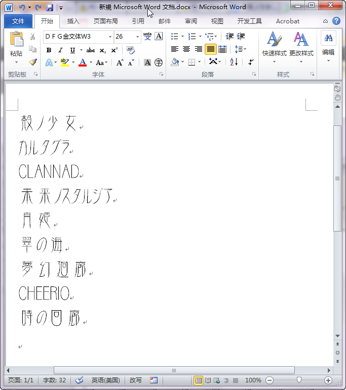This screenshot has width=346, height=390.
Task: Click the distributed alignment icon
Action: (x=222, y=49)
